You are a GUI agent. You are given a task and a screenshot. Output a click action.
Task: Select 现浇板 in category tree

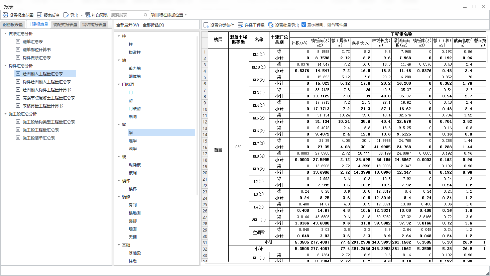click(x=135, y=165)
